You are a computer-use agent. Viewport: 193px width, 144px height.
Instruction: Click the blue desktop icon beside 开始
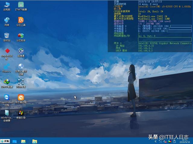coord(14,141)
